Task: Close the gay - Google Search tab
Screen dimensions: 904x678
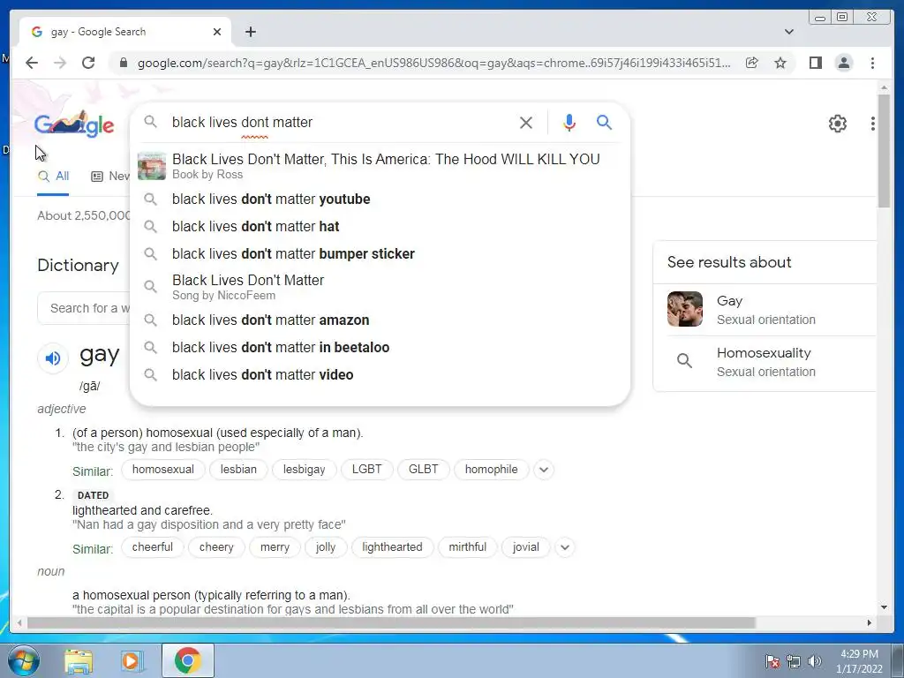Action: pyautogui.click(x=217, y=32)
